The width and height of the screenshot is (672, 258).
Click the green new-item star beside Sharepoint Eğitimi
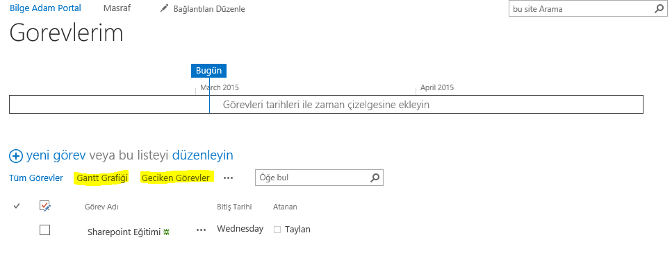[x=167, y=232]
